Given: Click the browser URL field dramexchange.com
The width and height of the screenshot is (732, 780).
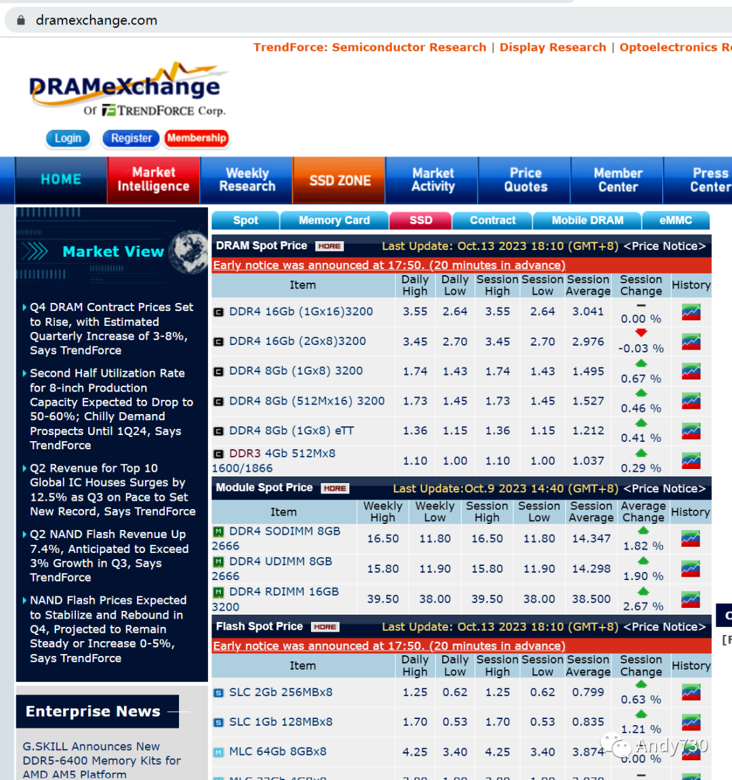Looking at the screenshot, I should tap(96, 20).
